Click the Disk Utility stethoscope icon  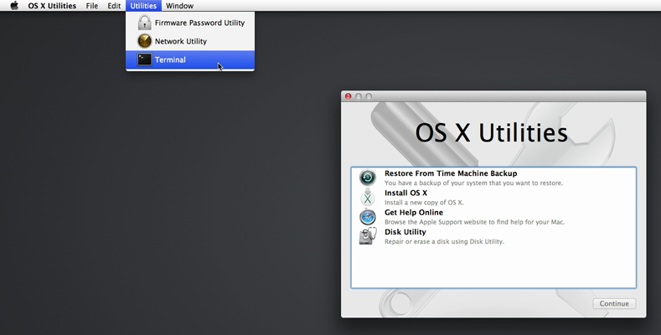(x=368, y=237)
